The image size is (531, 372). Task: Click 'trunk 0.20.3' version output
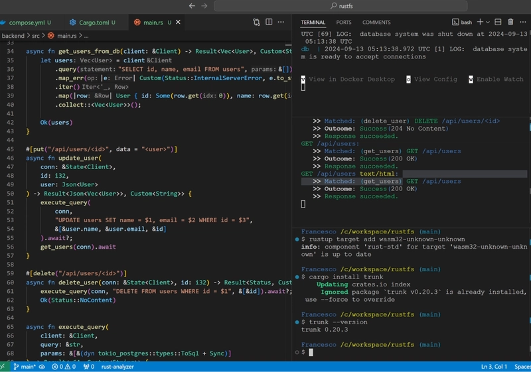coord(324,330)
